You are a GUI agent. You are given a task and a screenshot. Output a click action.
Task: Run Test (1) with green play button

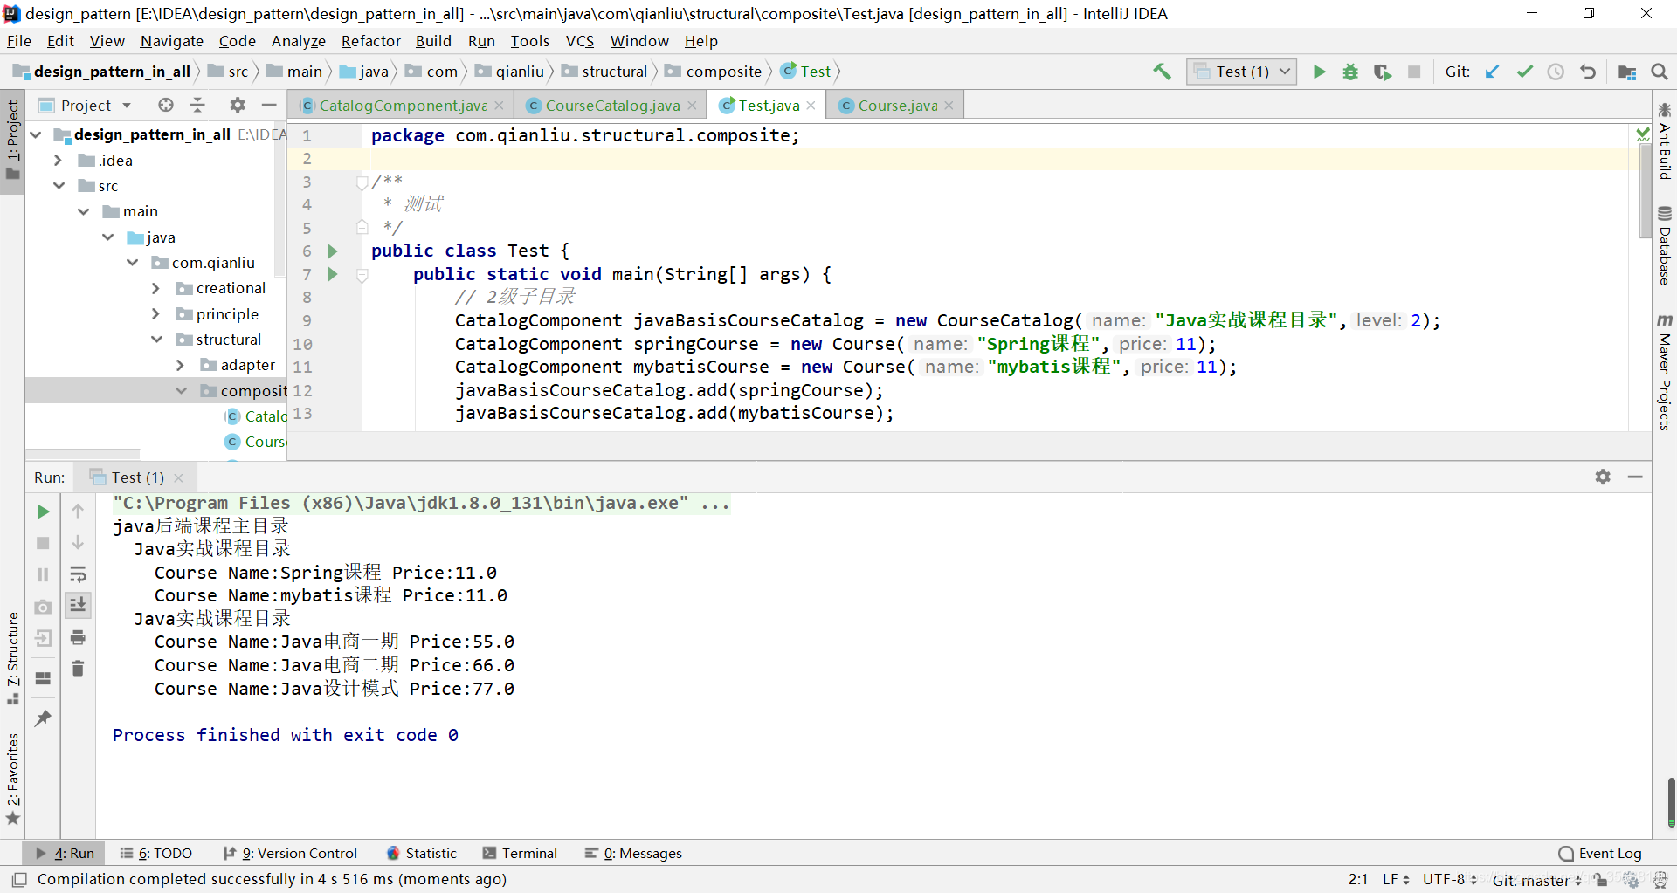[1319, 72]
